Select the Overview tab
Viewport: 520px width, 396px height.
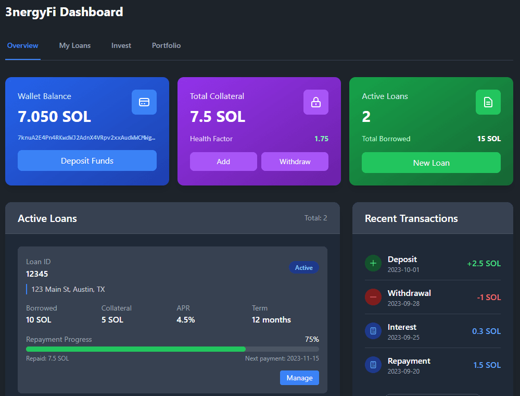tap(22, 45)
